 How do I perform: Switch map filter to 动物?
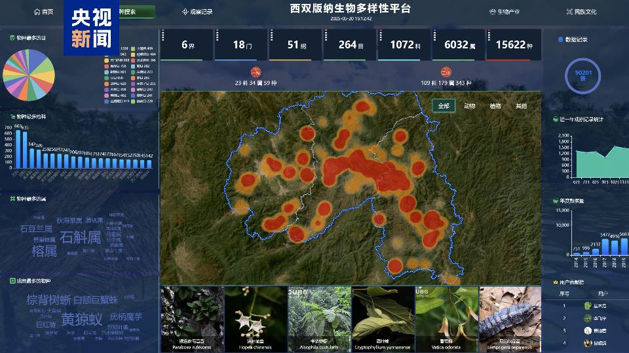pos(470,106)
